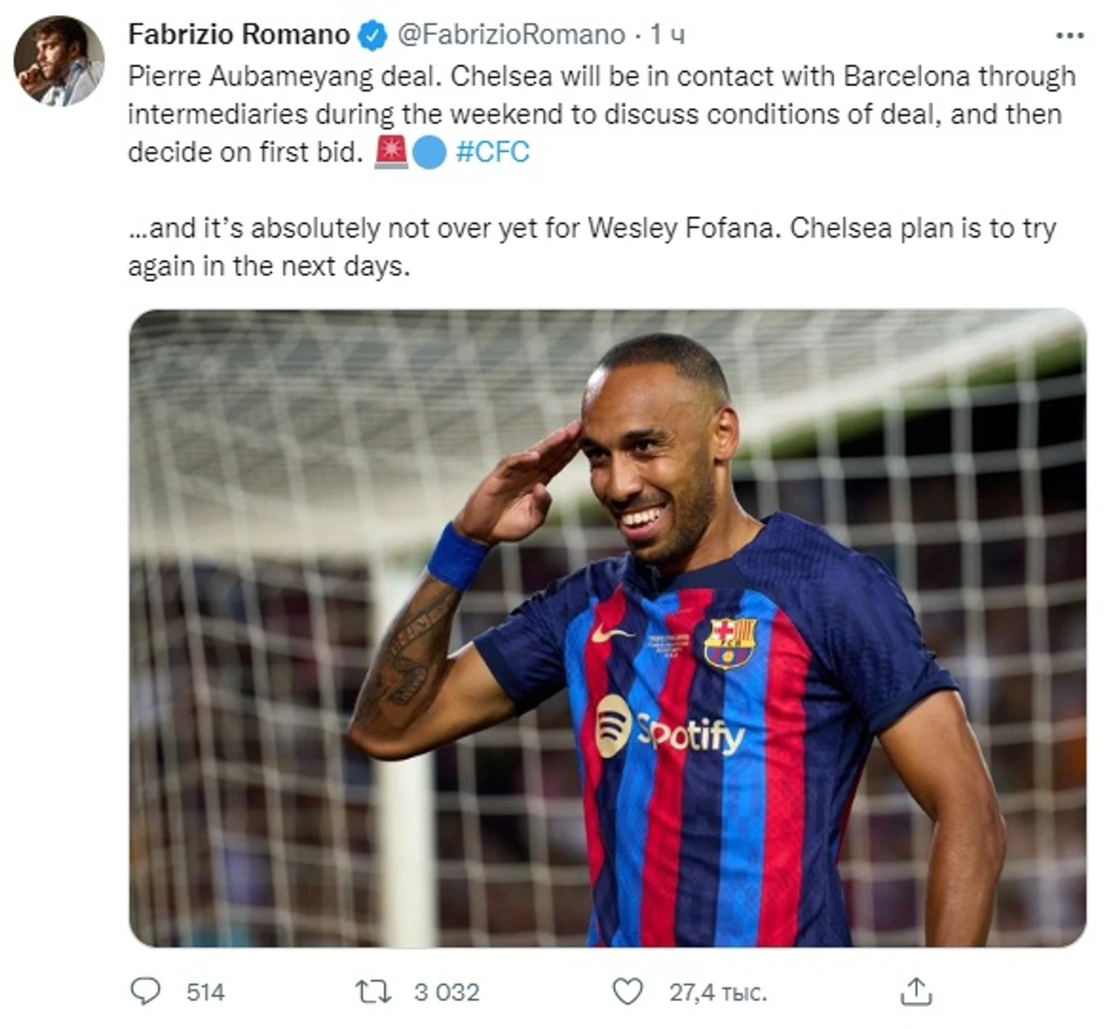Click the blue verified checkmark badge
The image size is (1105, 1029).
[x=372, y=36]
